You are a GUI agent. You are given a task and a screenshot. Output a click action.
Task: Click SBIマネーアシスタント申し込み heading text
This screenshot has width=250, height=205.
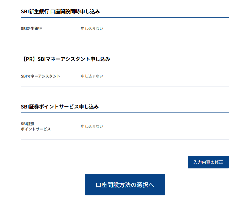[x=74, y=59]
